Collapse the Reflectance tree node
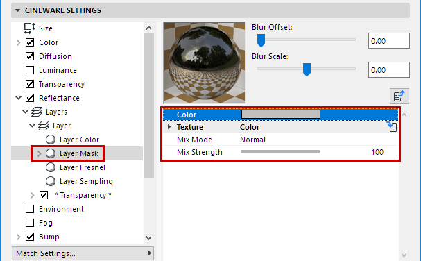 (18, 98)
